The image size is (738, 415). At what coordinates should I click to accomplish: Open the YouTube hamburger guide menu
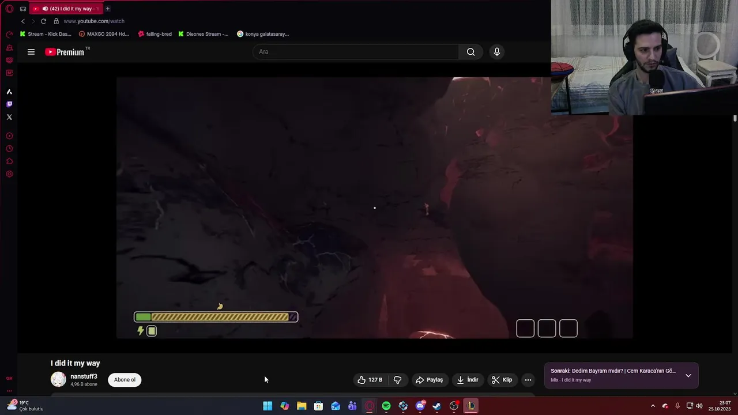pyautogui.click(x=31, y=52)
